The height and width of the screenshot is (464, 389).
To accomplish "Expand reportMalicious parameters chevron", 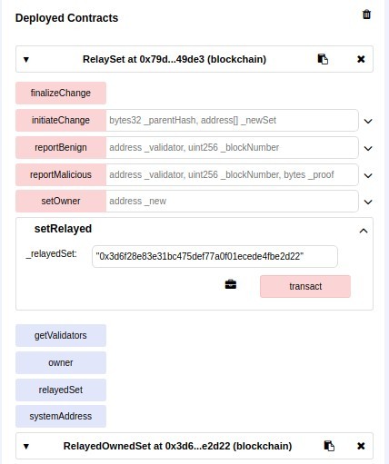I will [x=368, y=175].
